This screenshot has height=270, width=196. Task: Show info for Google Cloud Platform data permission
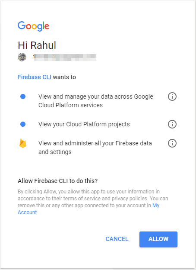[172, 96]
